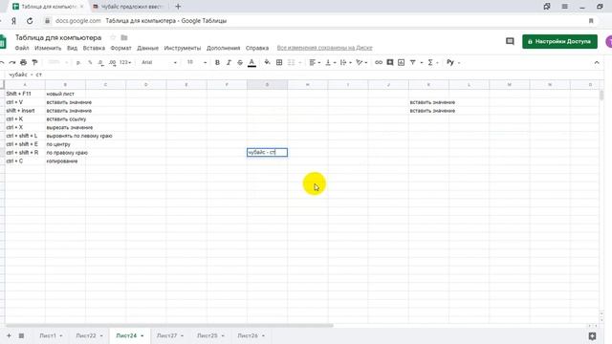Viewport: 612px width, 344px height.
Task: Format the cell as percent
Action: pos(90,62)
